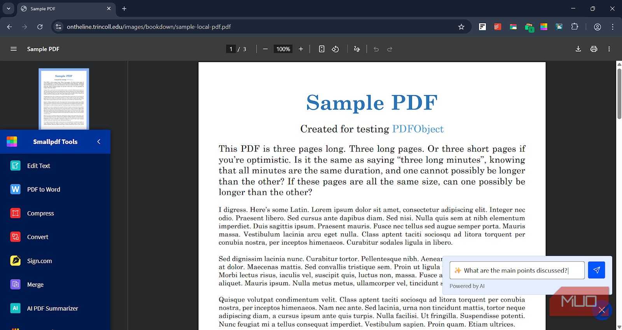Image resolution: width=622 pixels, height=330 pixels.
Task: Click the redo arrow in PDF toolbar
Action: [390, 49]
